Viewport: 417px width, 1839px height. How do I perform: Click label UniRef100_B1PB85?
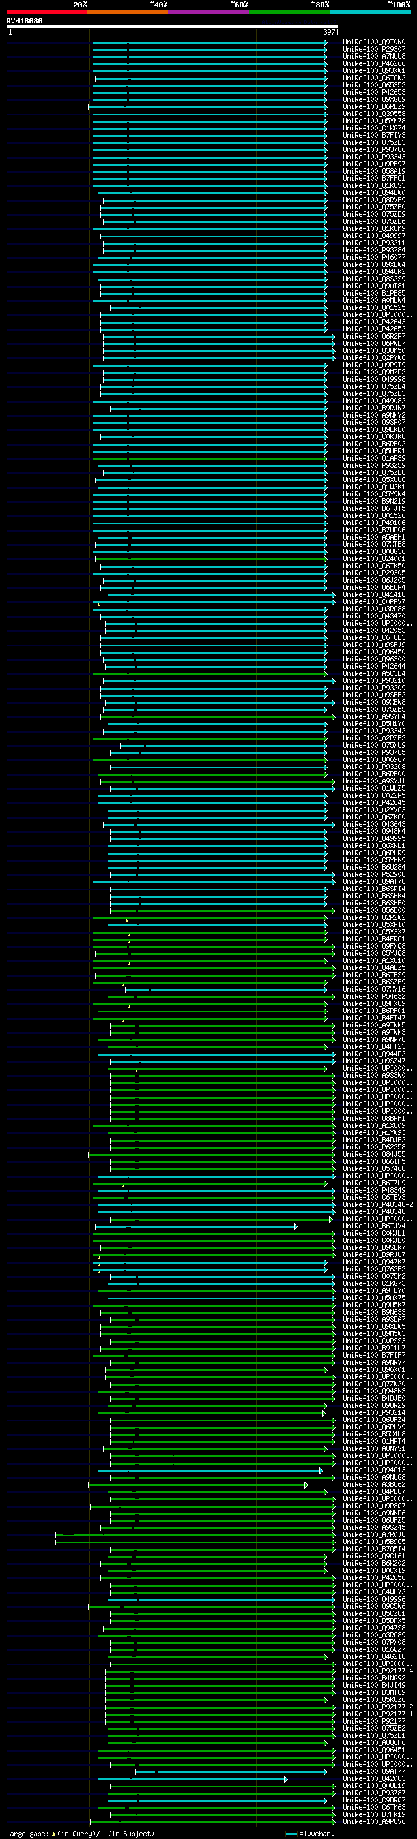[374, 294]
